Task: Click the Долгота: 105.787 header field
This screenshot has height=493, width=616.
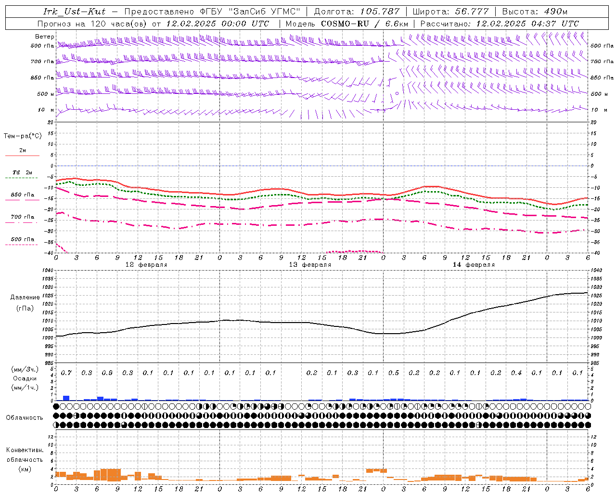Action: [x=357, y=12]
